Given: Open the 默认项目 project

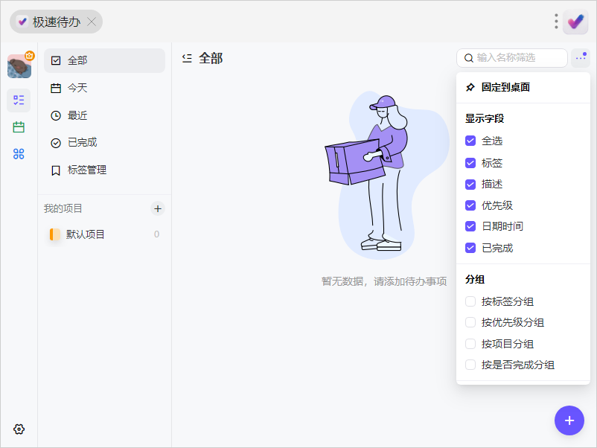Looking at the screenshot, I should [104, 234].
